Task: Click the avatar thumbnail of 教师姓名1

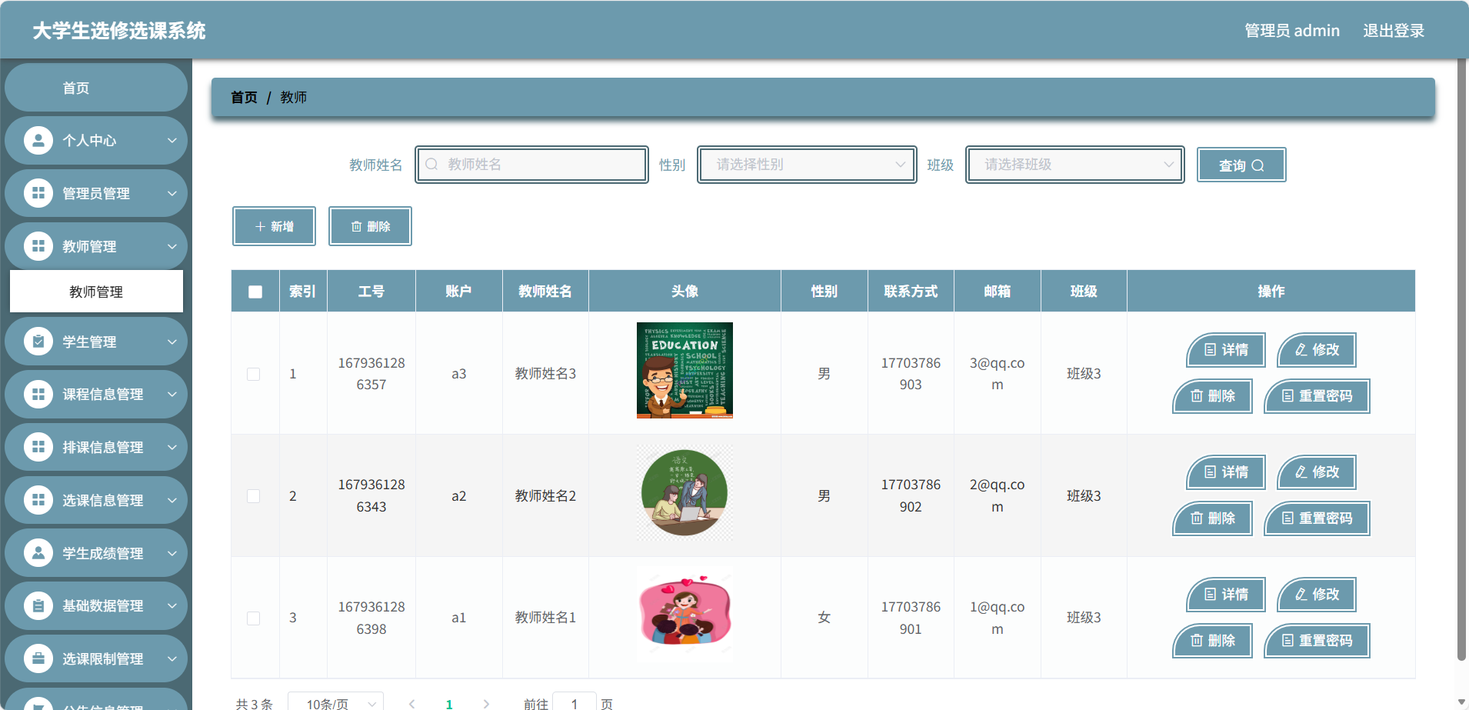Action: pyautogui.click(x=685, y=615)
